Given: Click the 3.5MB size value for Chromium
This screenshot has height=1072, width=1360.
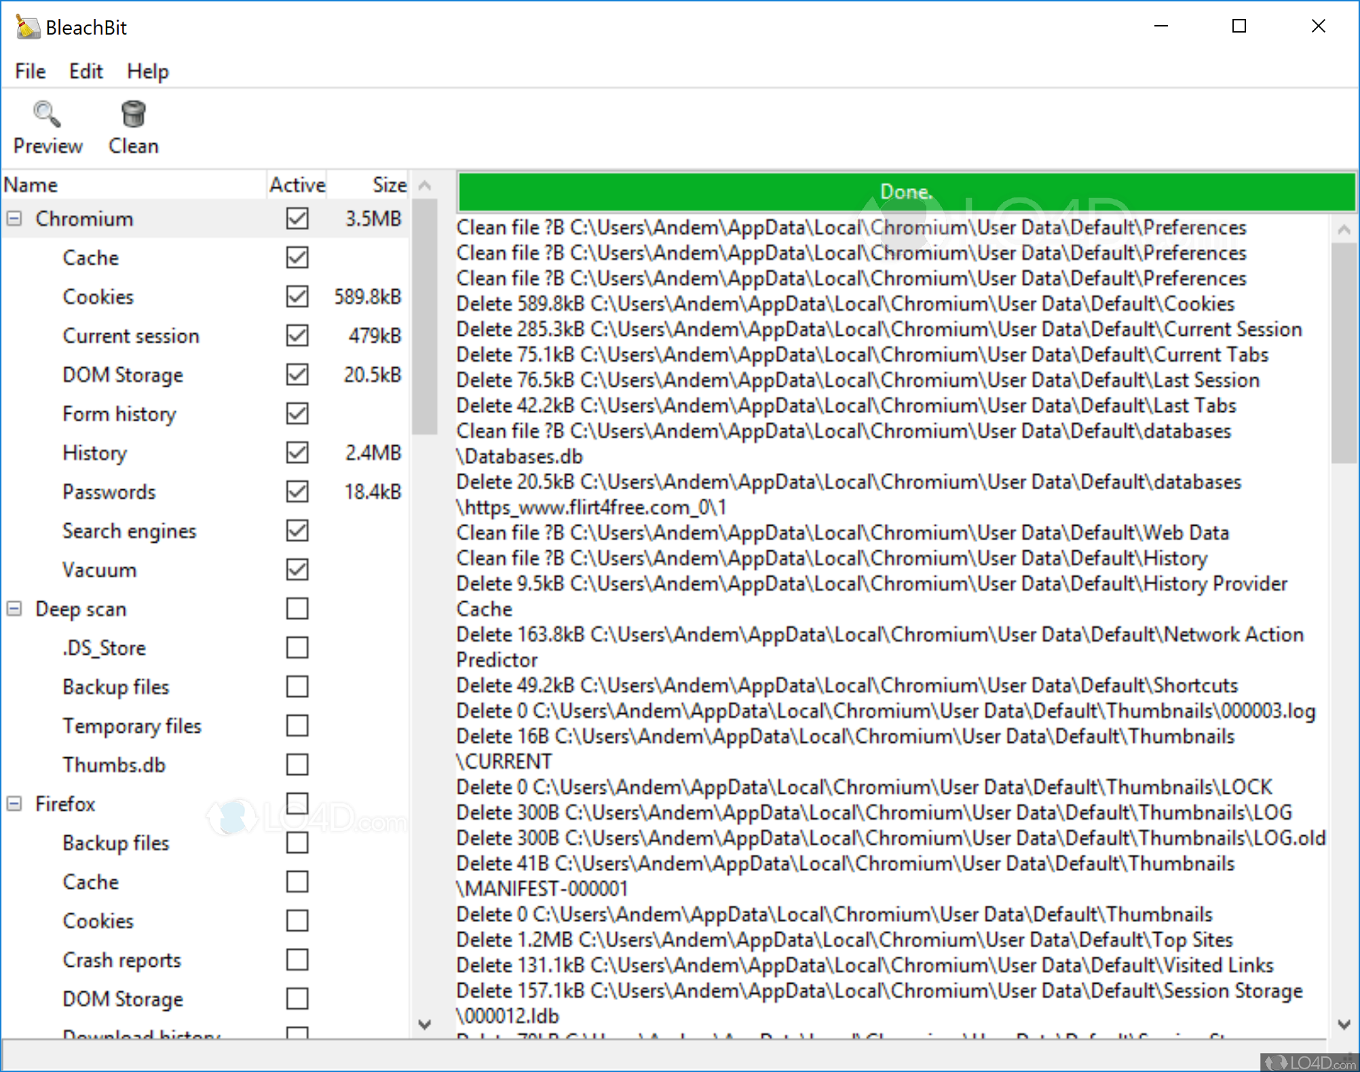Looking at the screenshot, I should 373,218.
